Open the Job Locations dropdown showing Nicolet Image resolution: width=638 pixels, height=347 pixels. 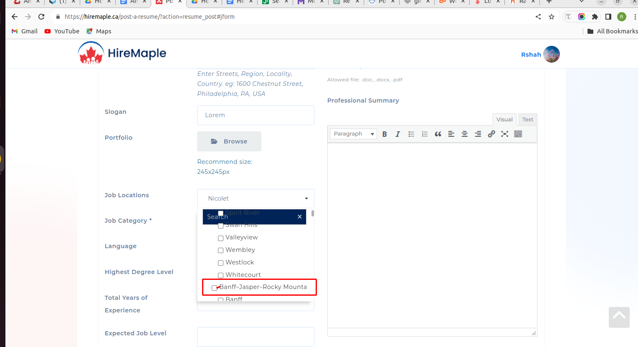click(x=256, y=199)
